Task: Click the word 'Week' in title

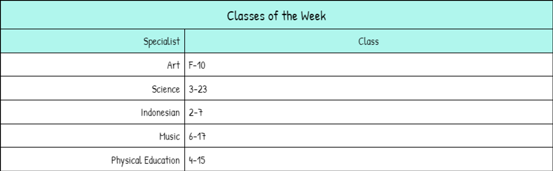Action: (313, 16)
